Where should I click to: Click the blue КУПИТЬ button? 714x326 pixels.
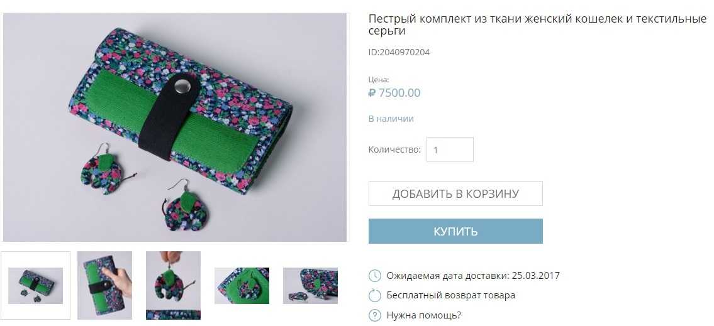click(455, 231)
